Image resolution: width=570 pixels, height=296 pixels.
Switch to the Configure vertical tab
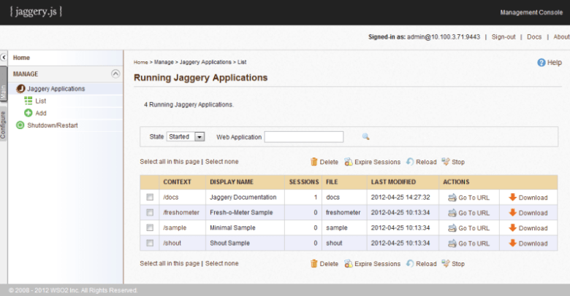pos(4,125)
